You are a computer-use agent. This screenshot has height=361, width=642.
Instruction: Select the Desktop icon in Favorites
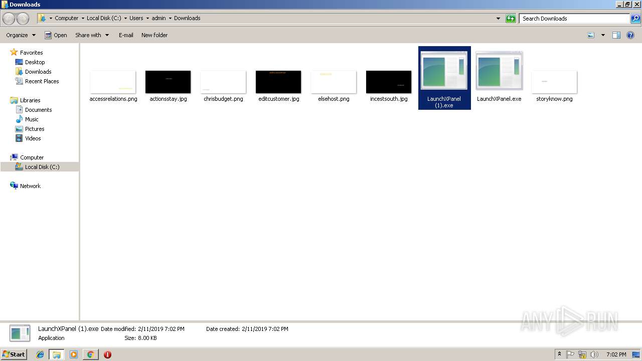(x=19, y=62)
